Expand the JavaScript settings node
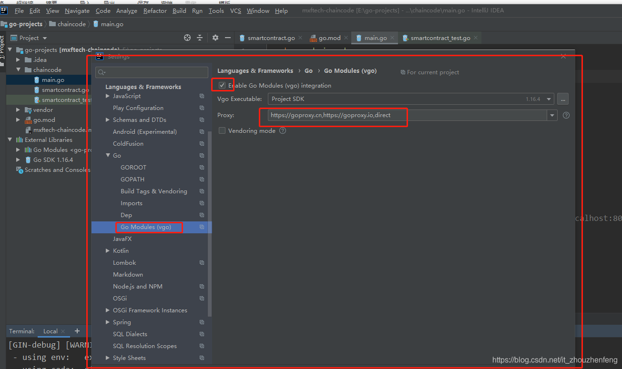This screenshot has height=369, width=622. coord(108,96)
